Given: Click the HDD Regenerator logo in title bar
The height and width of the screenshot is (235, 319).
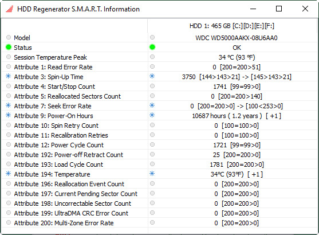Looking at the screenshot, I should click(10, 9).
